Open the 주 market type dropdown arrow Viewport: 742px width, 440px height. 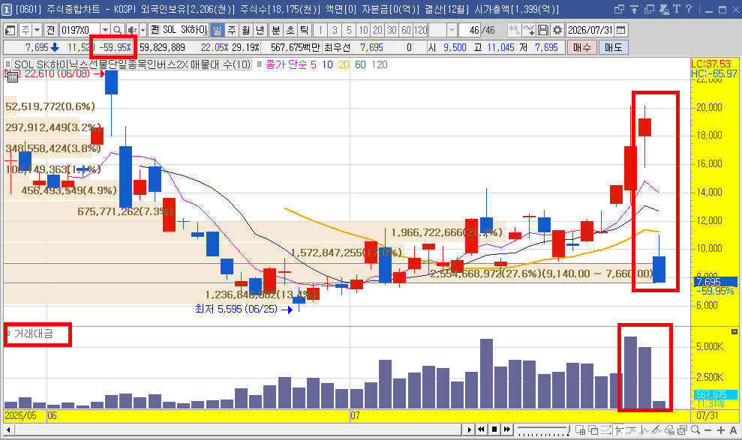point(37,30)
